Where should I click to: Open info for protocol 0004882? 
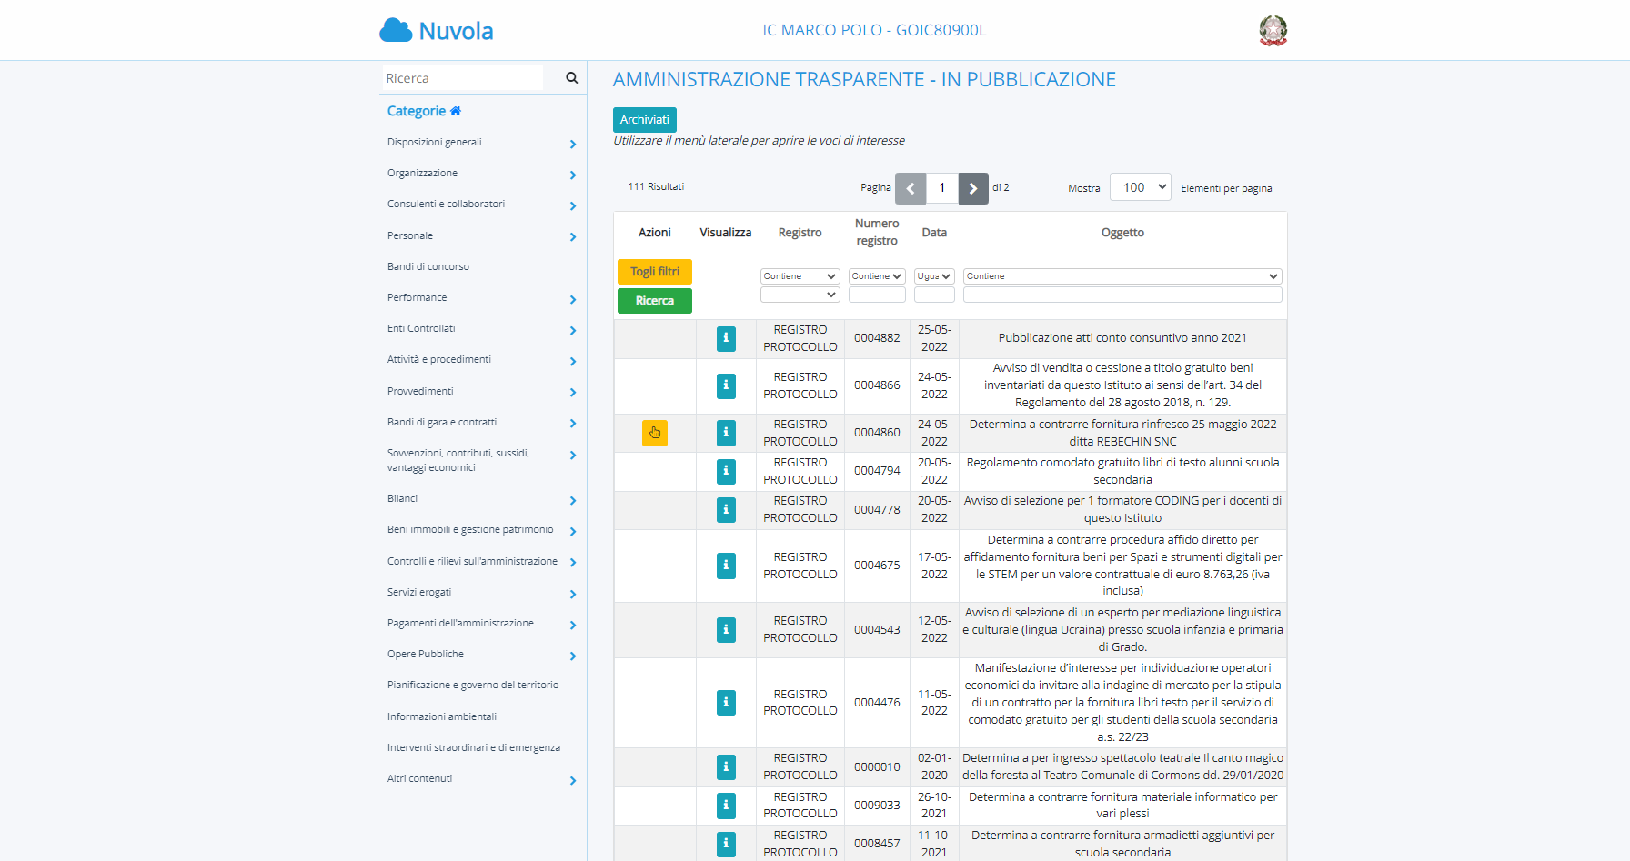725,338
